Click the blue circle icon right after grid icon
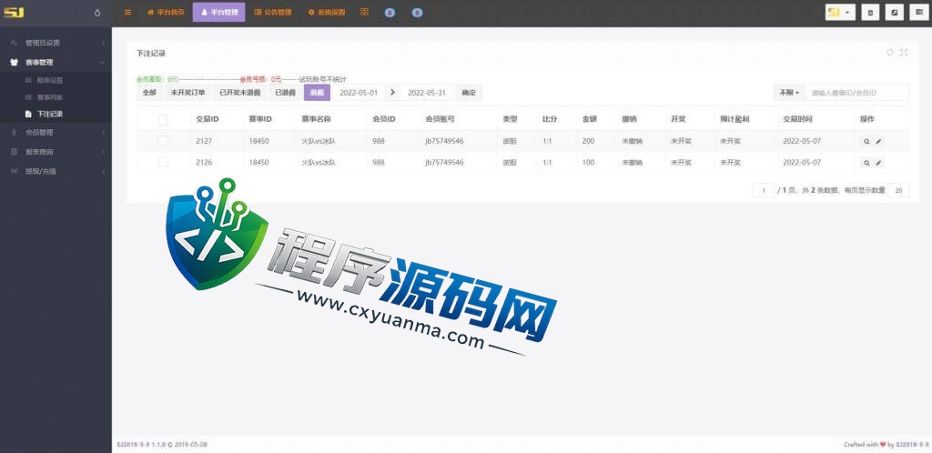This screenshot has width=932, height=453. 390,13
